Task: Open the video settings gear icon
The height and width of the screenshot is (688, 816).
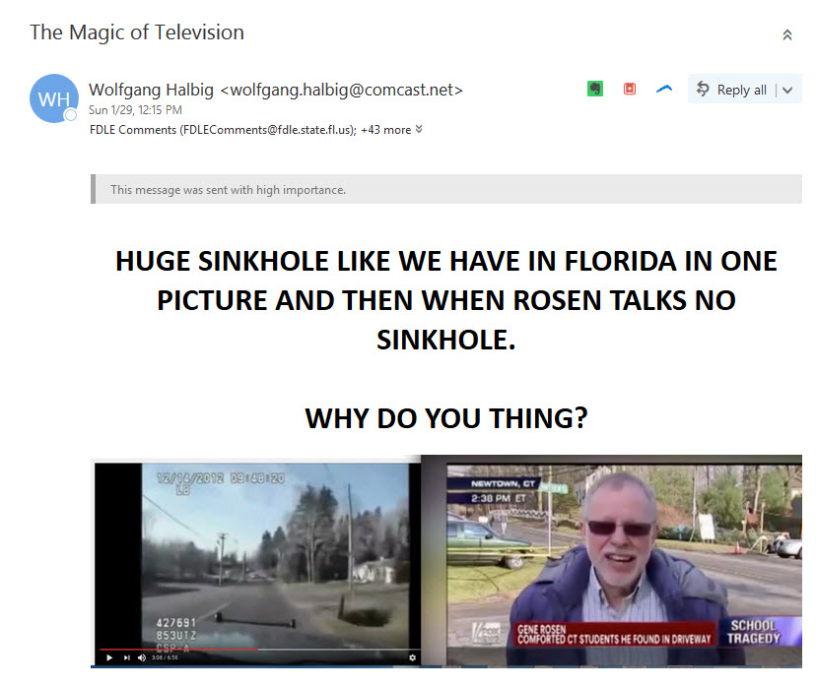Action: (413, 657)
